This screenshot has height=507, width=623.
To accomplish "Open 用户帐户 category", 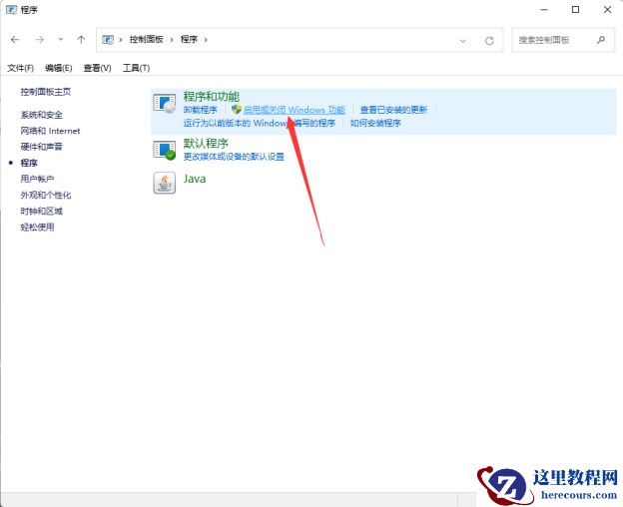I will (37, 179).
